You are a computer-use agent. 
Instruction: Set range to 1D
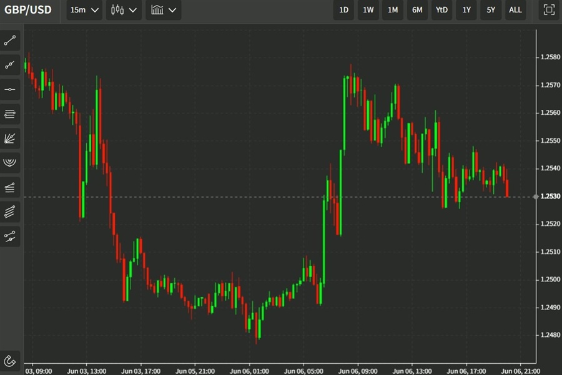pos(343,10)
